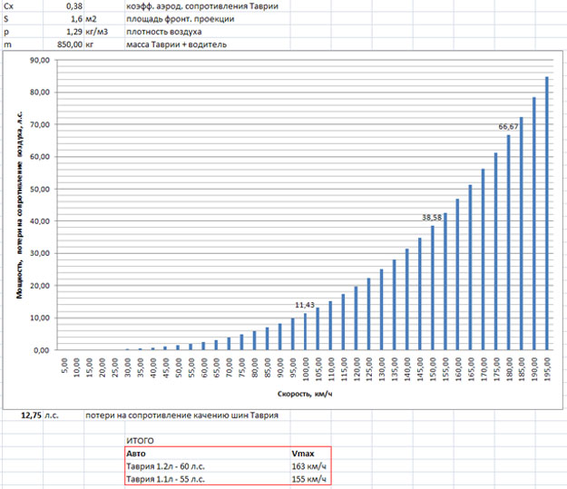Select the 'масса Таврии + водитель' cell
Screen dimensions: 567x489
tap(176, 44)
